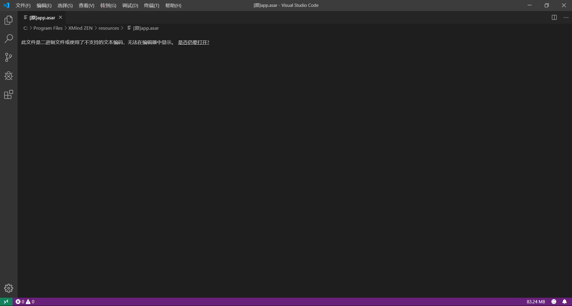The height and width of the screenshot is (306, 572).
Task: Select the [原]app.asar tab
Action: click(42, 18)
